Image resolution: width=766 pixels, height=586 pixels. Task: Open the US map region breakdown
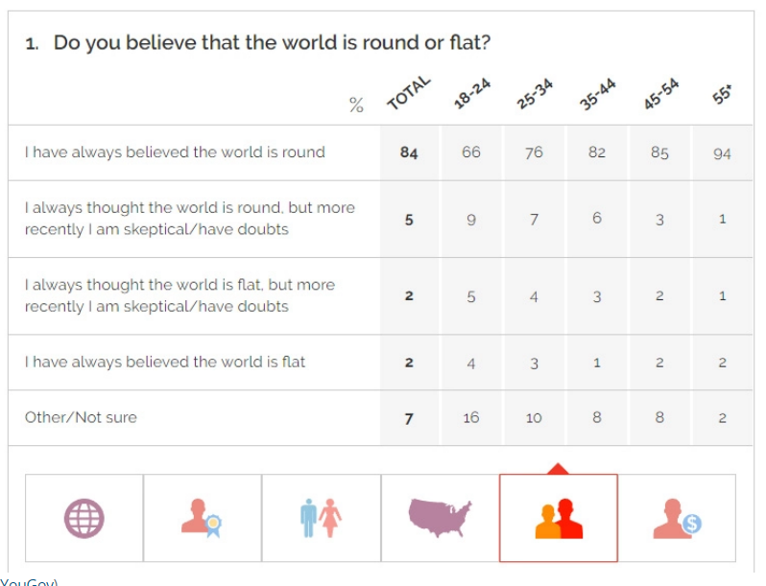pyautogui.click(x=440, y=518)
